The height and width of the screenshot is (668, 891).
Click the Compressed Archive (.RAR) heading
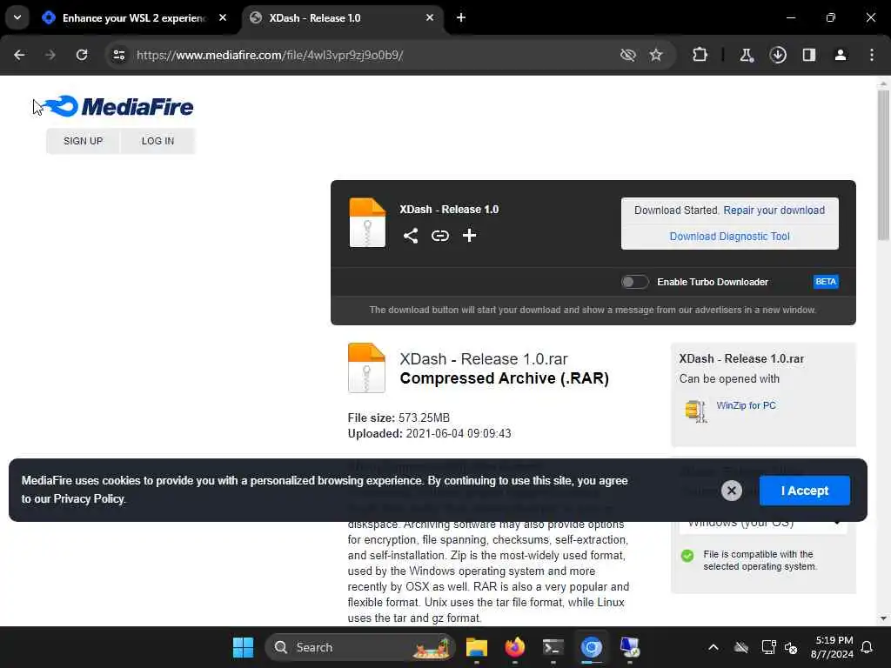pos(504,378)
